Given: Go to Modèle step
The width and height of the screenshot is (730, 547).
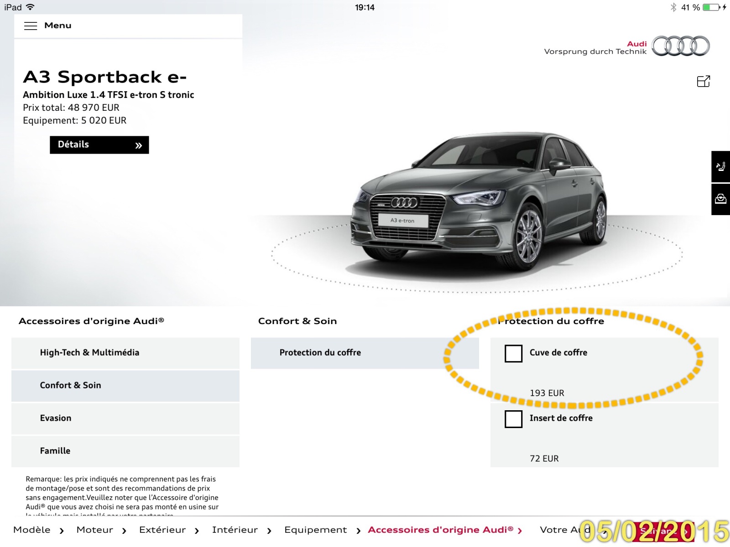Looking at the screenshot, I should click(32, 530).
